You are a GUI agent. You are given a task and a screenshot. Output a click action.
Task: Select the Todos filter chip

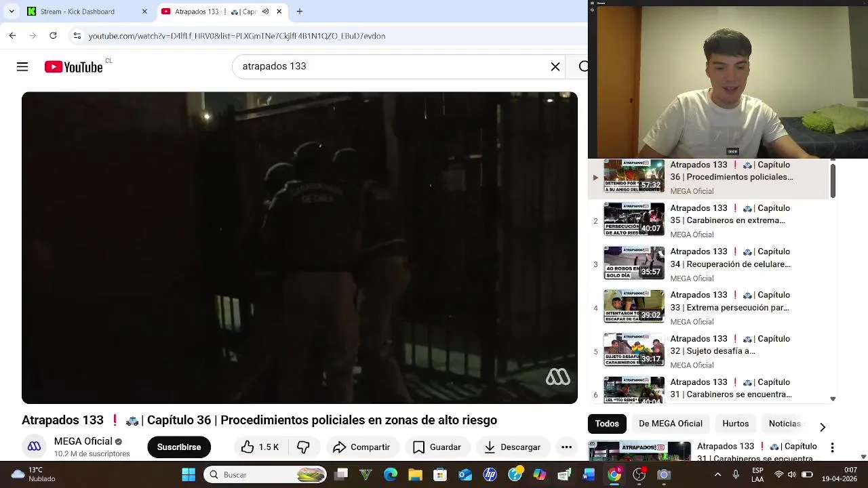607,424
